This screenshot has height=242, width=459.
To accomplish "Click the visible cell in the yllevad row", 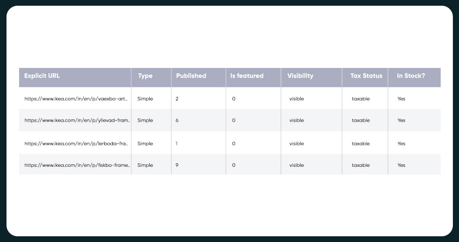I will click(296, 120).
